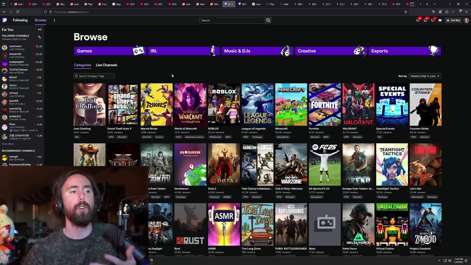Click the Search Category Tags field
Viewport: 471px width, 265px height.
(x=94, y=76)
